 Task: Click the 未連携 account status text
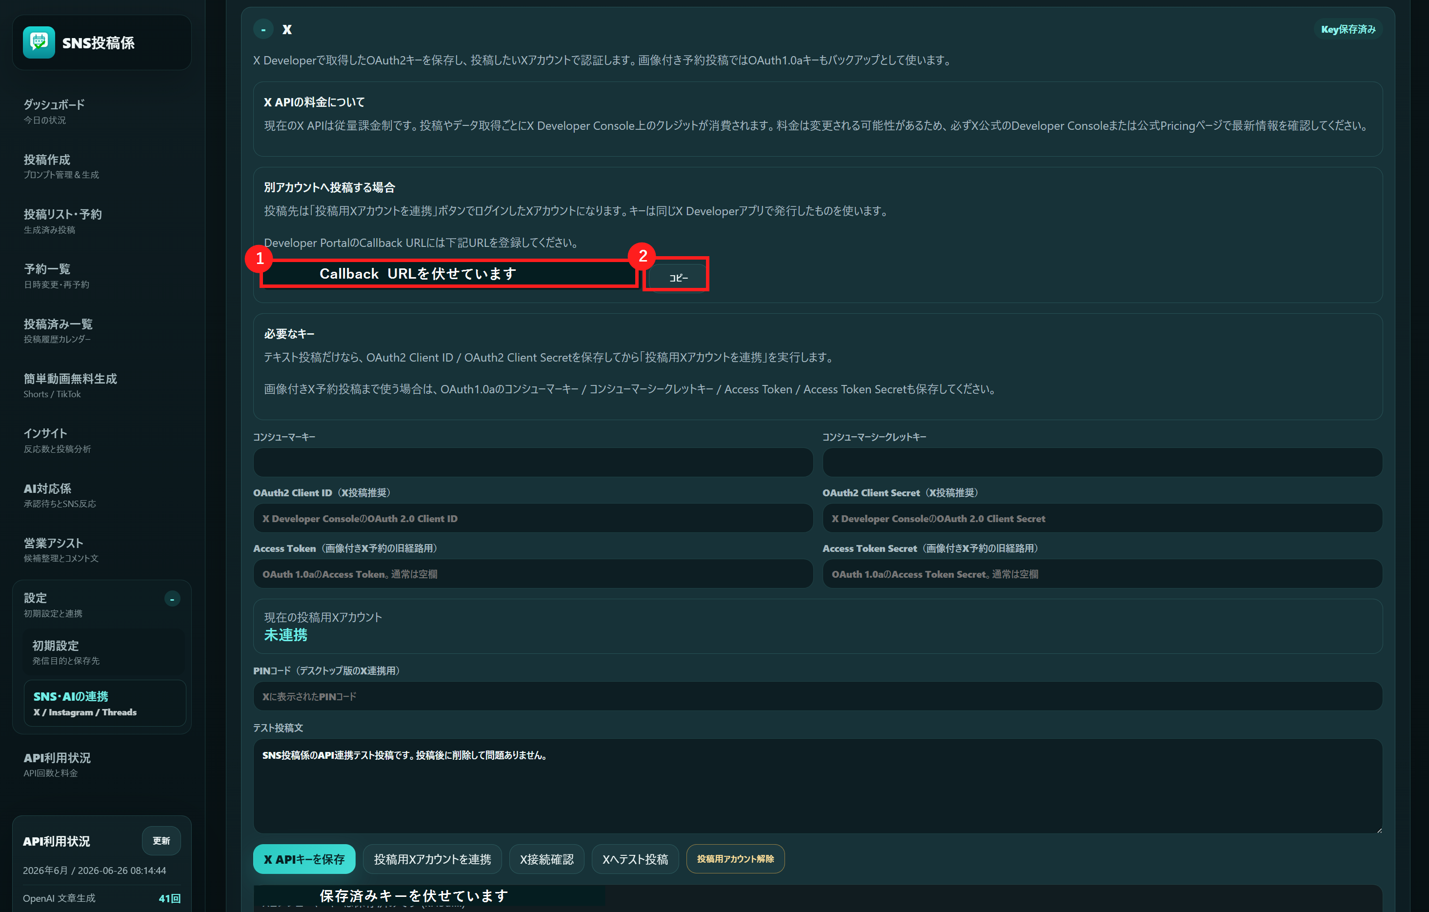pyautogui.click(x=285, y=635)
